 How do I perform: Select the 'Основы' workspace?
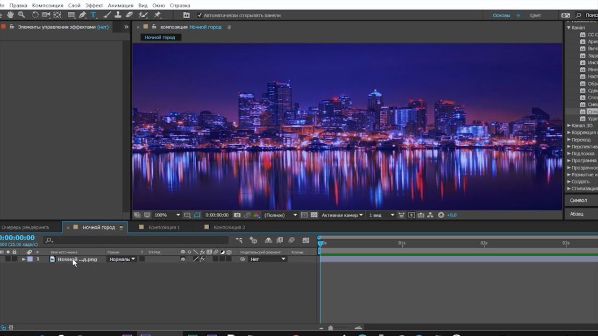[x=501, y=15]
